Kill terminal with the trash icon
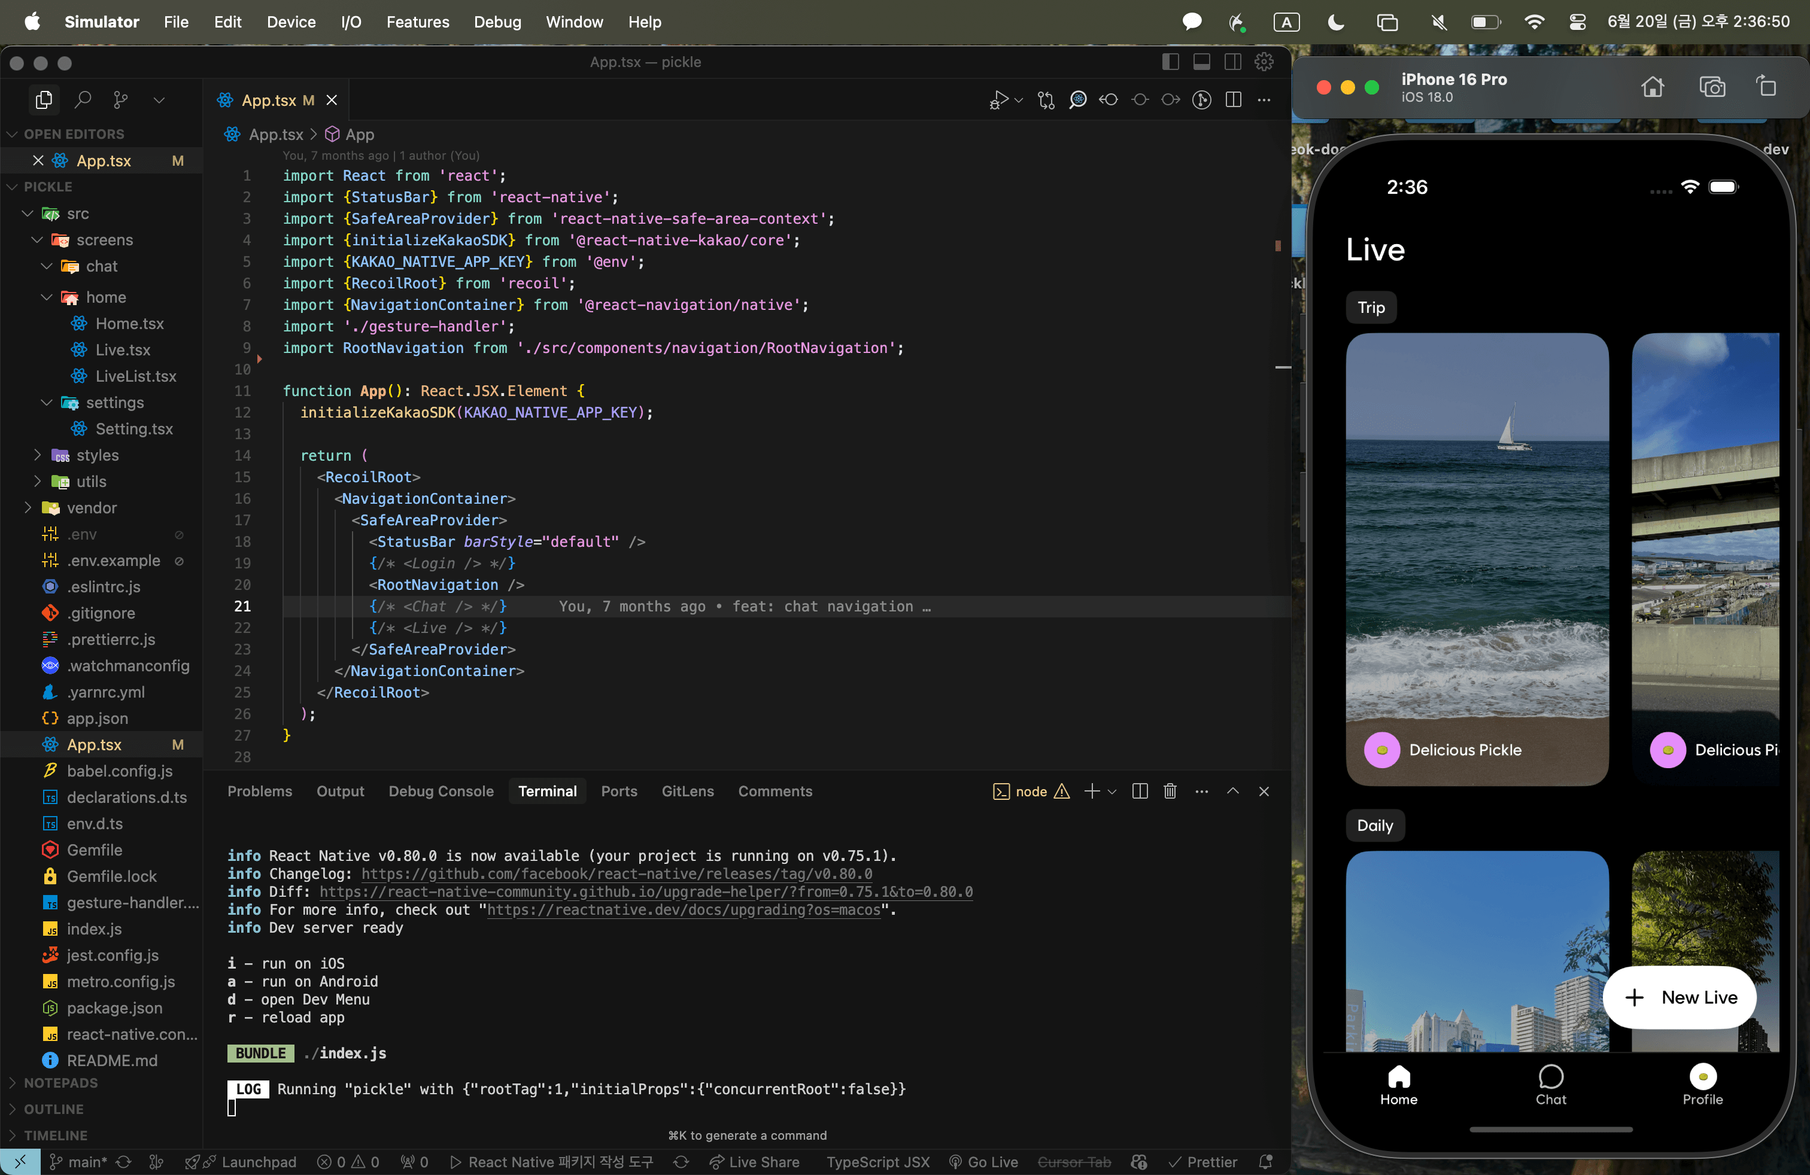The width and height of the screenshot is (1810, 1175). [1170, 791]
